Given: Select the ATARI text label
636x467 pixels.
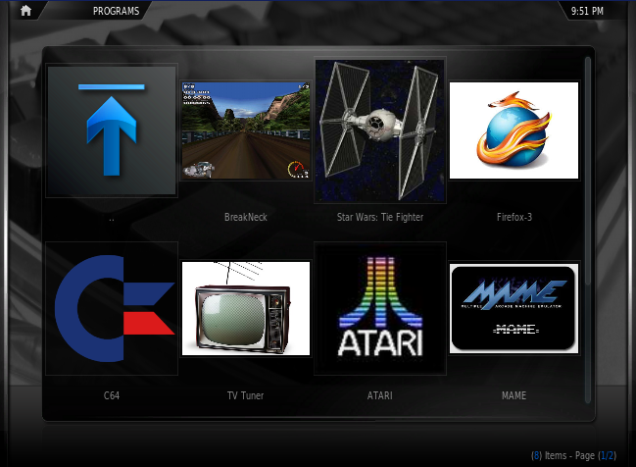Looking at the screenshot, I should (x=380, y=395).
